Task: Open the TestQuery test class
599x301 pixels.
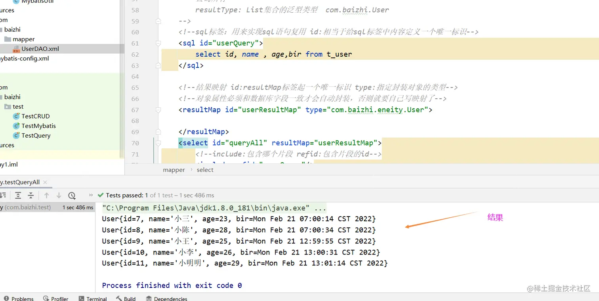Action: [36, 135]
